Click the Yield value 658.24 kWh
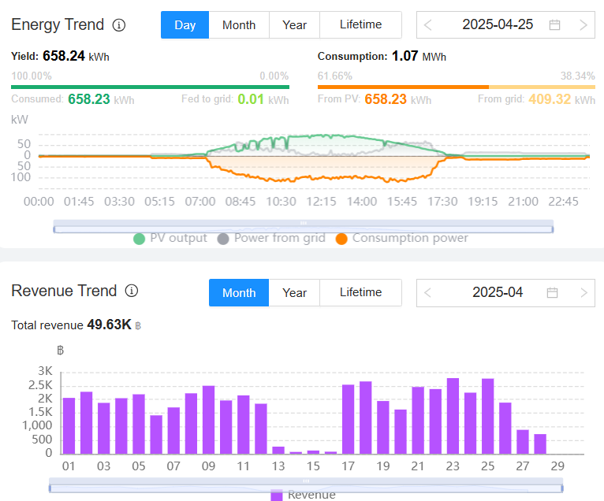The height and width of the screenshot is (501, 604). pyautogui.click(x=76, y=56)
